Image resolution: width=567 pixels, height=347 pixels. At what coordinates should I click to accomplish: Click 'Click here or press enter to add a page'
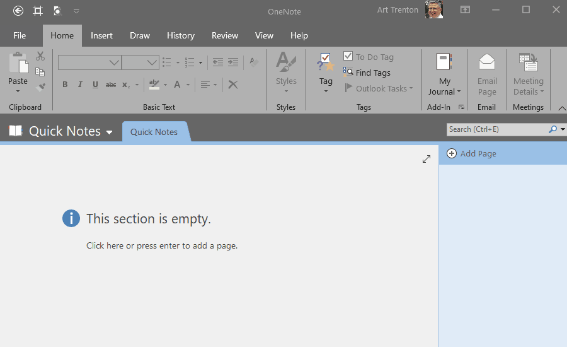point(162,245)
